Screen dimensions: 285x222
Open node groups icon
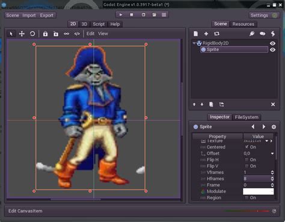coord(263,34)
